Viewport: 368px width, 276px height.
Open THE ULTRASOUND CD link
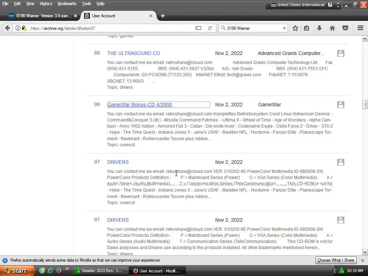point(134,53)
